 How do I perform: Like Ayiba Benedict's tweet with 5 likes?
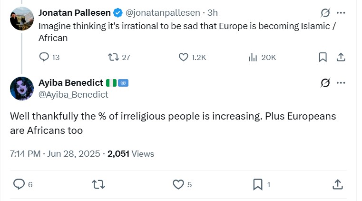point(178,184)
